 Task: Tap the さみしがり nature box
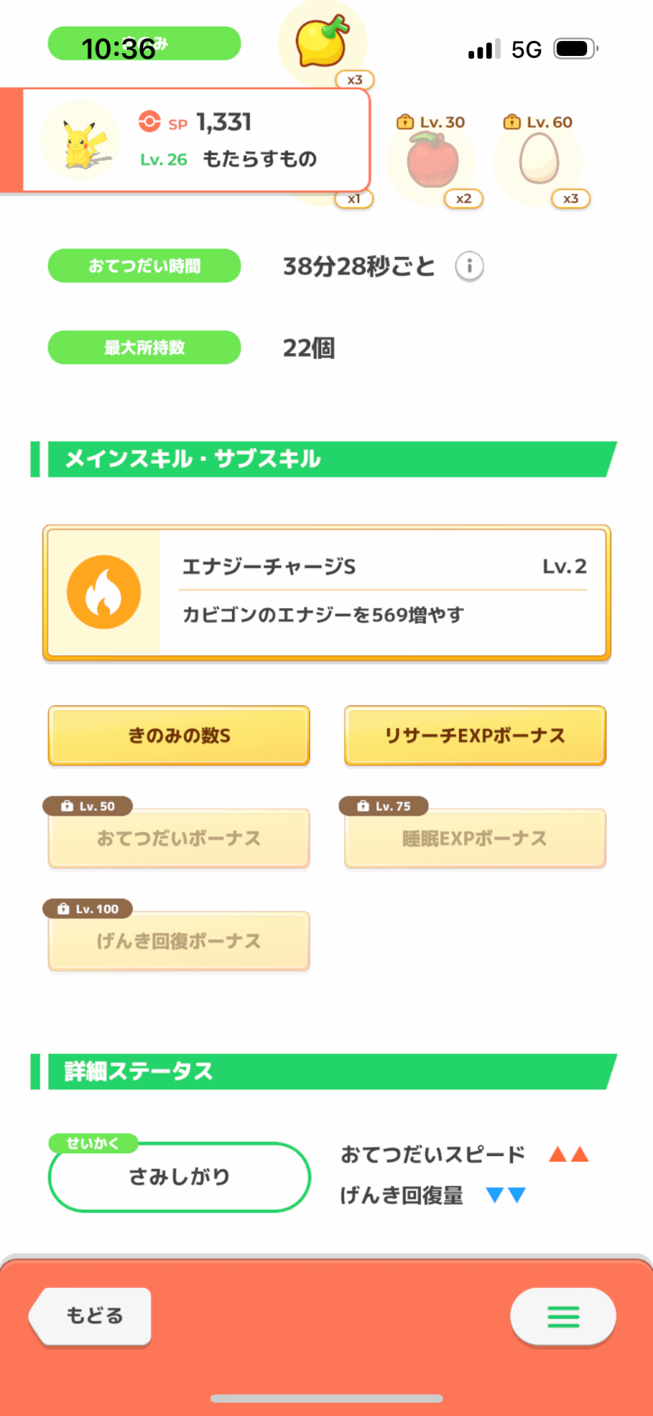pyautogui.click(x=179, y=1177)
